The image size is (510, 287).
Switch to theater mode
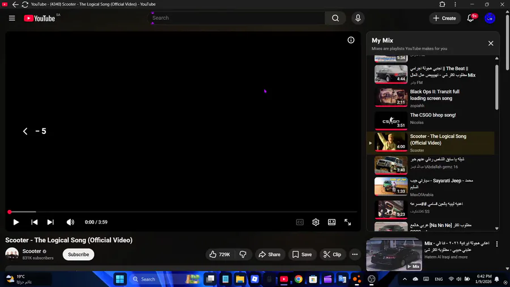331,222
